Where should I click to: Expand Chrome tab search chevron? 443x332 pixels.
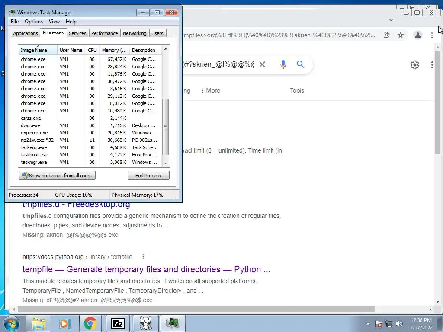[x=391, y=20]
